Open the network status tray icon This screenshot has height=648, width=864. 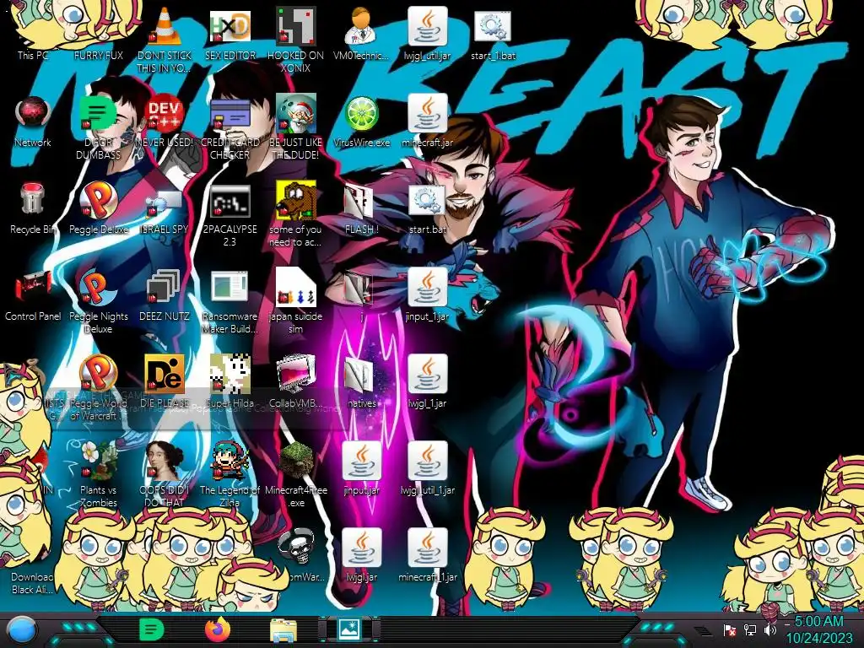pos(750,630)
